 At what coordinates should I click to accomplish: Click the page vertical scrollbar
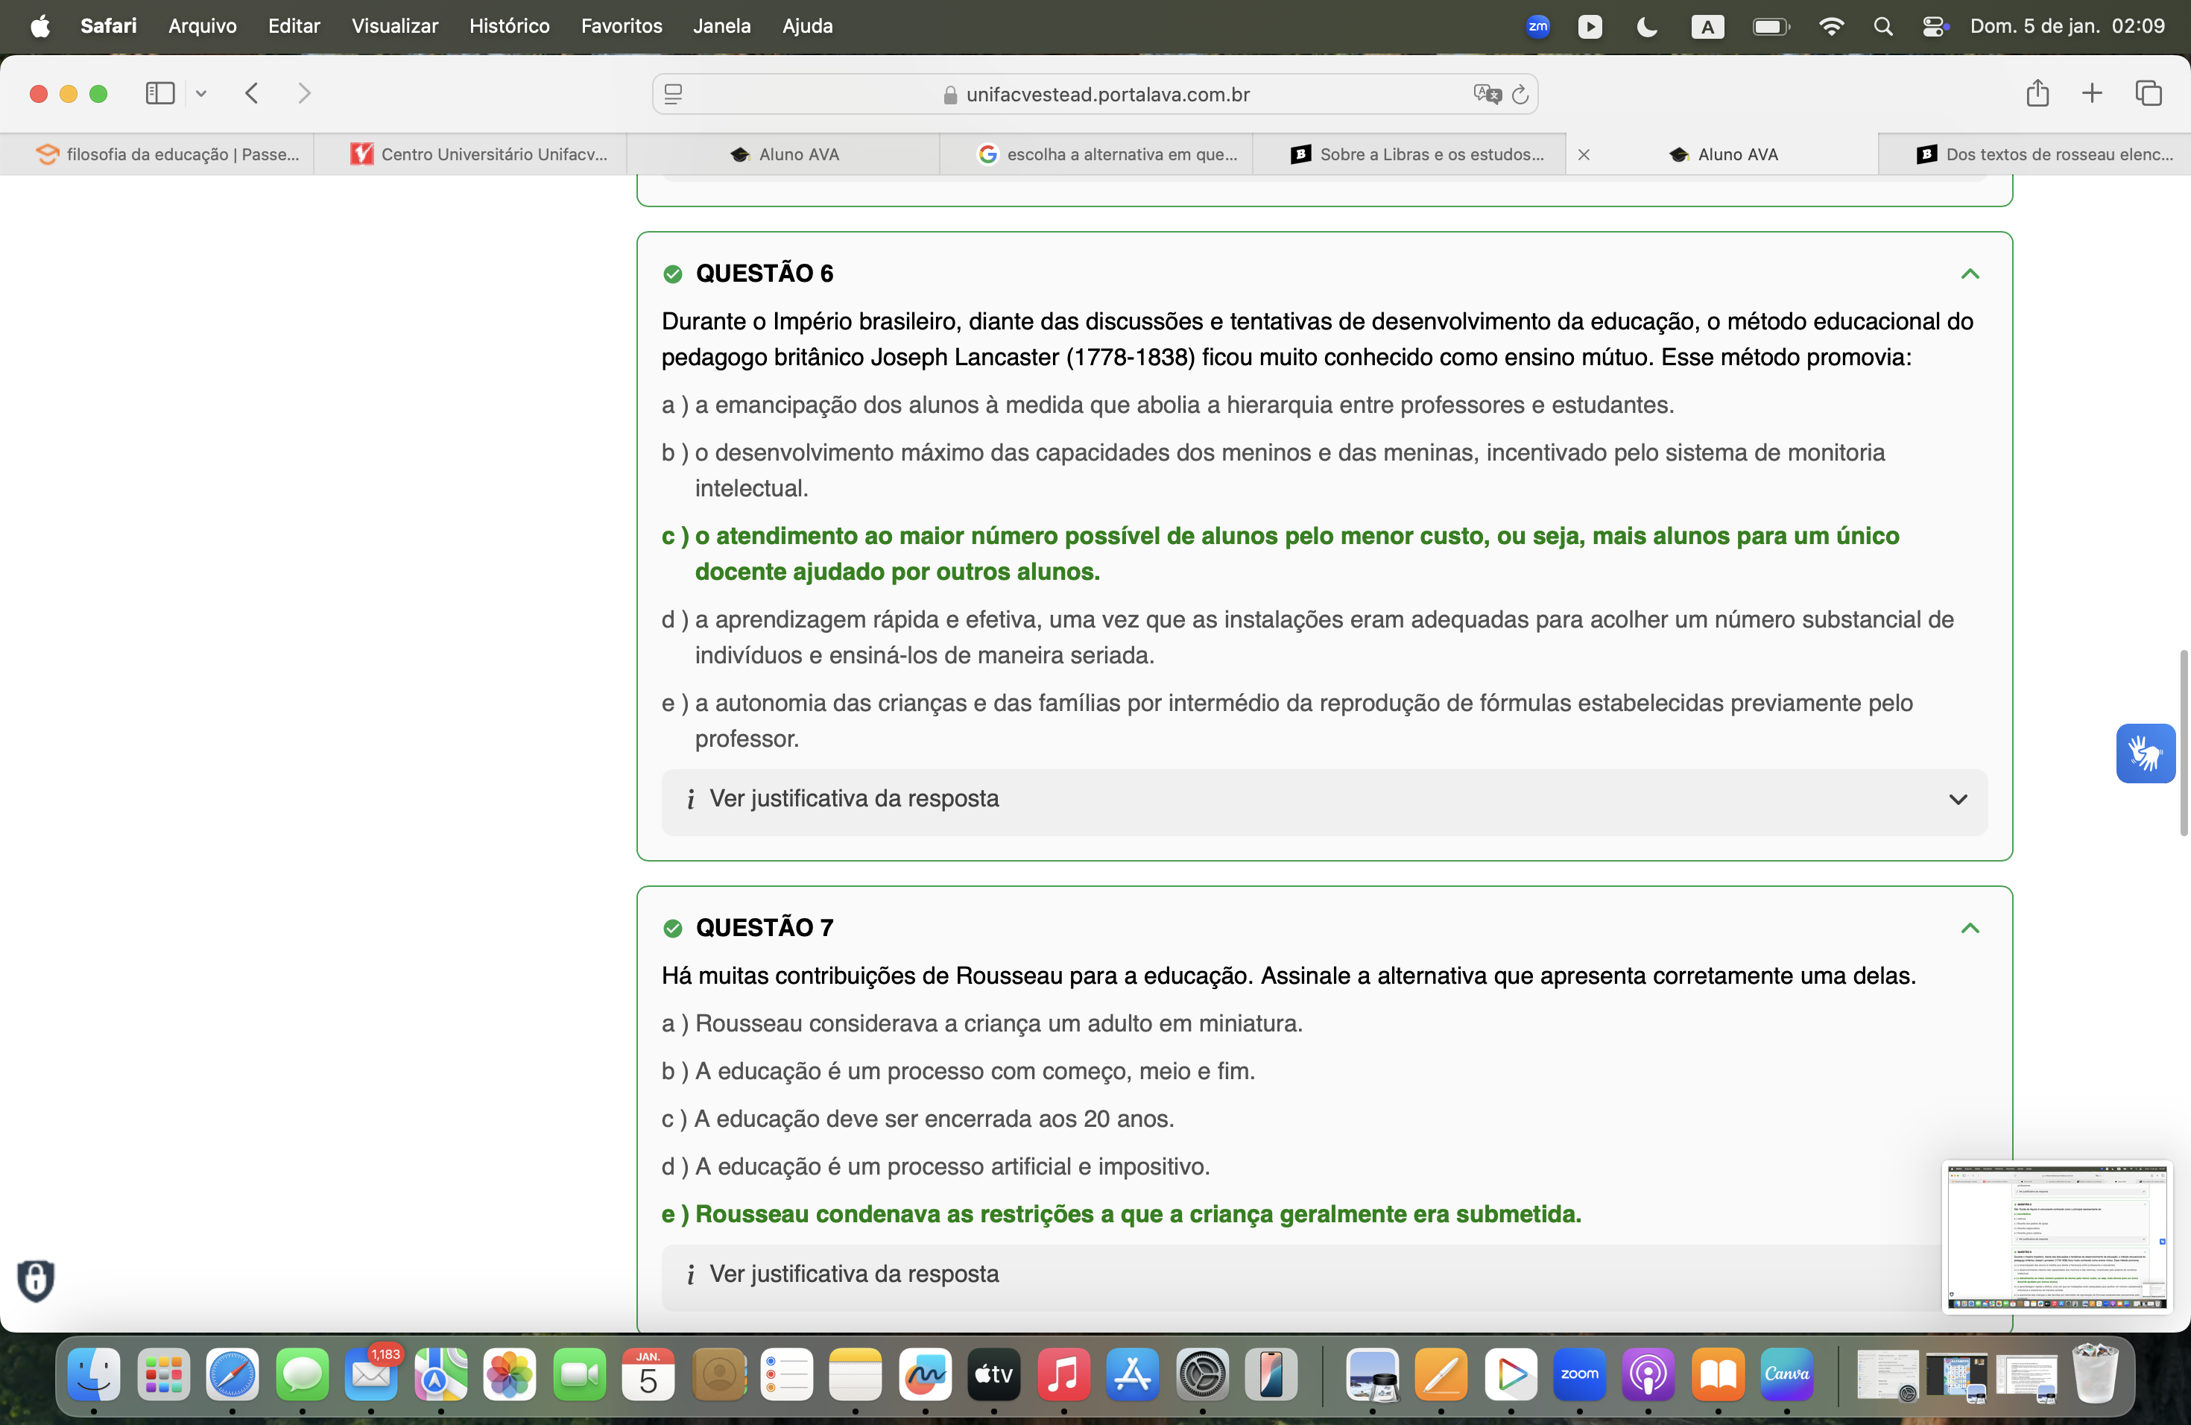coord(2183,742)
